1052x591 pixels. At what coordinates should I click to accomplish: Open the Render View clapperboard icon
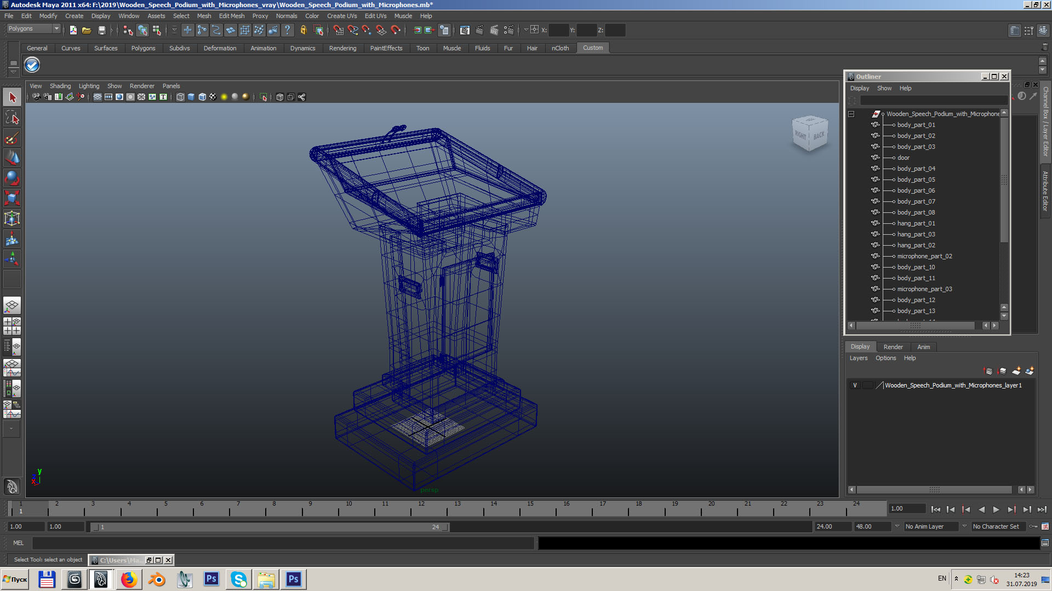[465, 31]
